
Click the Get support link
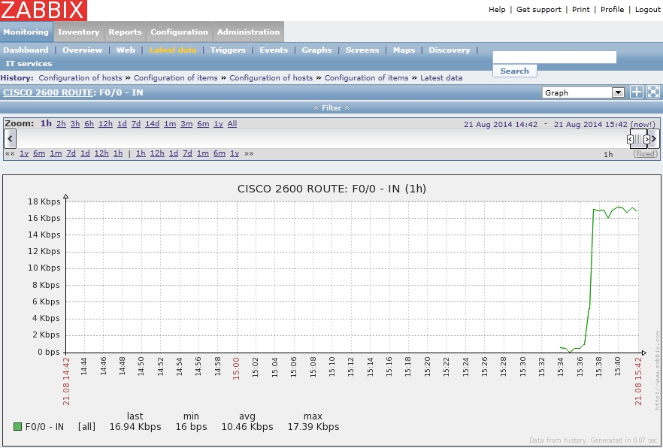coord(539,9)
